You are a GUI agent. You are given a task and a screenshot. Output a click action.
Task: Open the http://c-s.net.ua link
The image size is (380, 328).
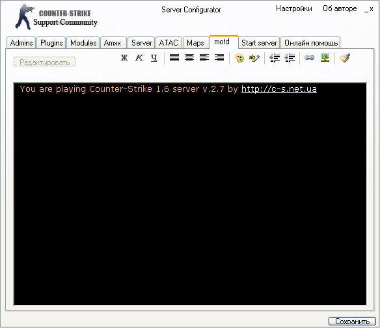tap(279, 89)
